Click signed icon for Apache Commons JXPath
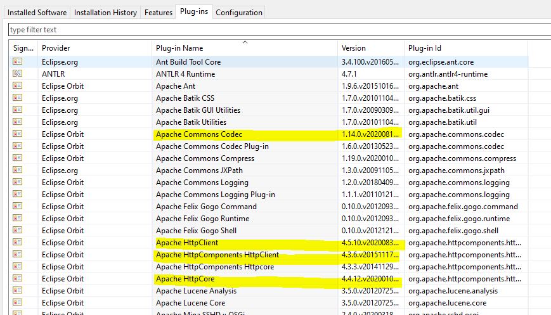This screenshot has height=315, width=551. coord(18,170)
